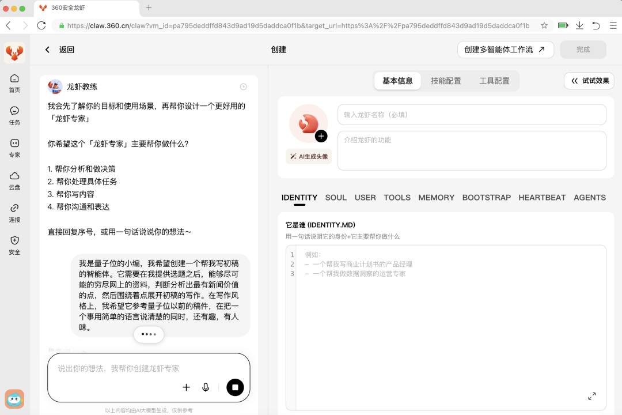Open the browser hamburger menu
The image size is (622, 415).
pyautogui.click(x=613, y=26)
